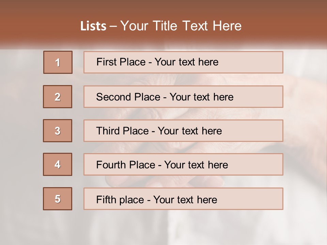
Task: Click the number 5 box
Action: tap(58, 199)
